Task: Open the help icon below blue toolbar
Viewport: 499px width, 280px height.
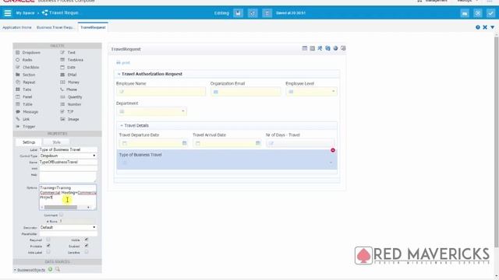Action: click(478, 27)
